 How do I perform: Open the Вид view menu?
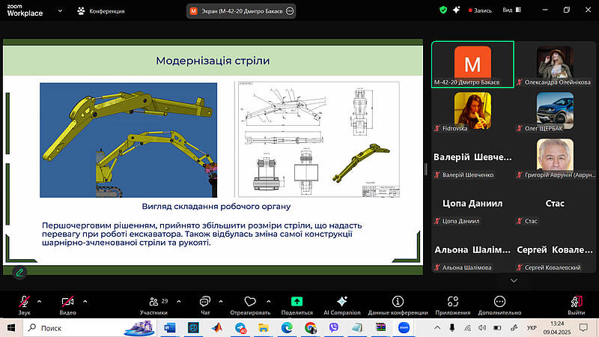pos(511,10)
